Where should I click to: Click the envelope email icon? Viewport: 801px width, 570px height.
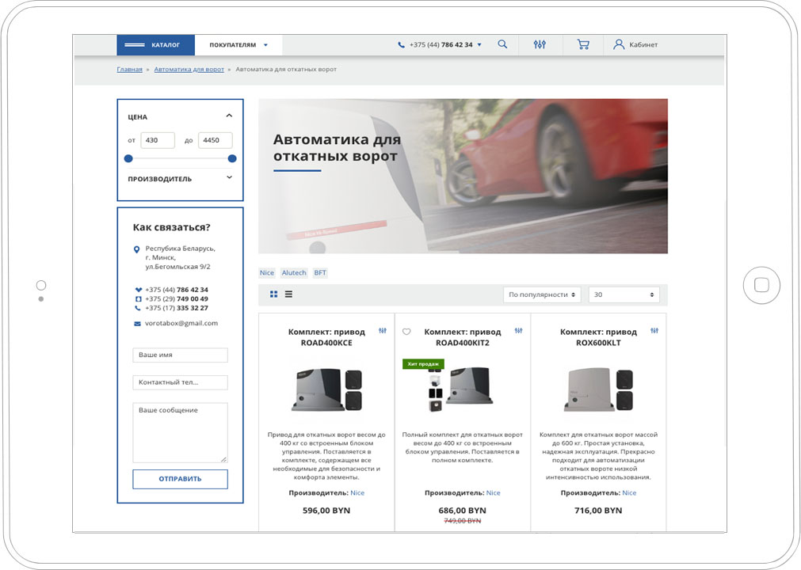(x=137, y=324)
